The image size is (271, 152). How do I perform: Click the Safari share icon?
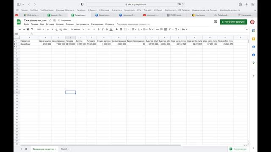240,4
